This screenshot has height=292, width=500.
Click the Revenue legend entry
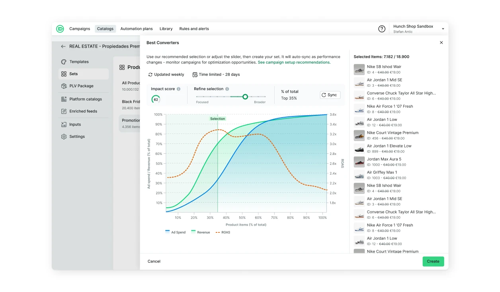click(201, 232)
